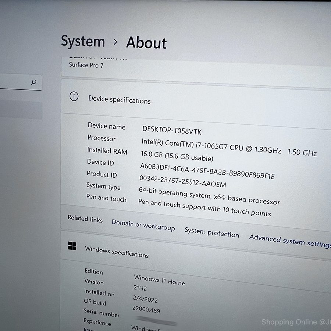Select the Device ID value A60B3DF1
331x331 pixels.
(x=207, y=171)
